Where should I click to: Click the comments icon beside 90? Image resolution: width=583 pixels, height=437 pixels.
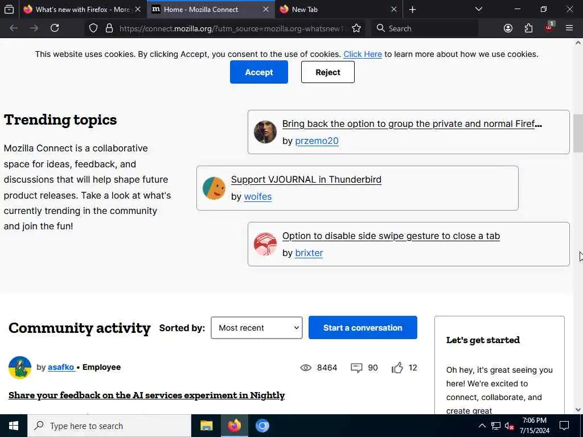coord(356,368)
